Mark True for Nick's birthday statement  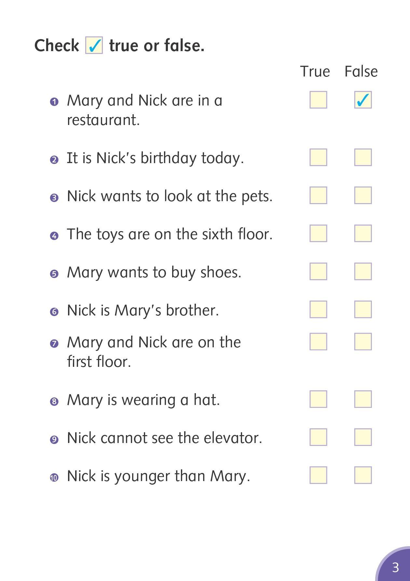(318, 157)
